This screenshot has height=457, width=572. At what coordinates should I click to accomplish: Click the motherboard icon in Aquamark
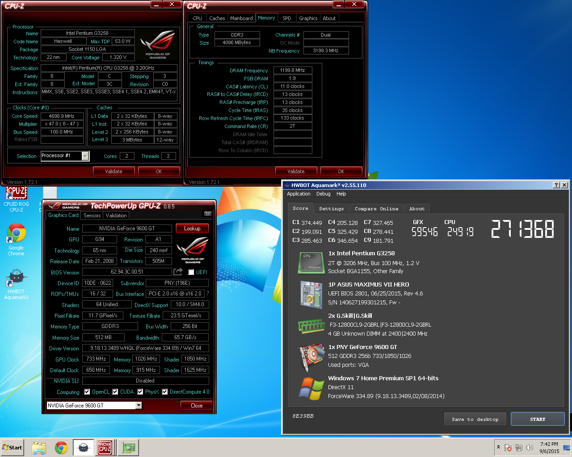(x=311, y=295)
